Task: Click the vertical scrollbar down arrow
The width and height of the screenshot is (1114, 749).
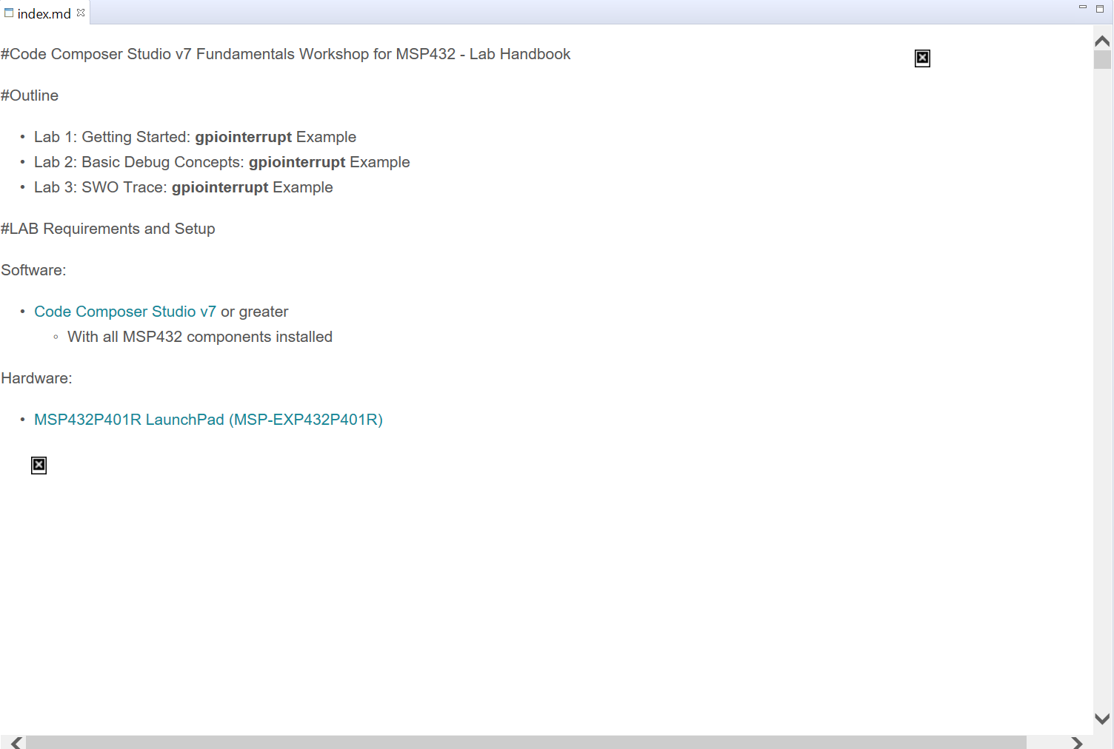Action: click(x=1102, y=719)
